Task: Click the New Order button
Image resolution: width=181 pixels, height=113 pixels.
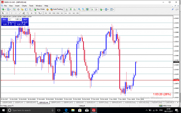Action: point(39,9)
